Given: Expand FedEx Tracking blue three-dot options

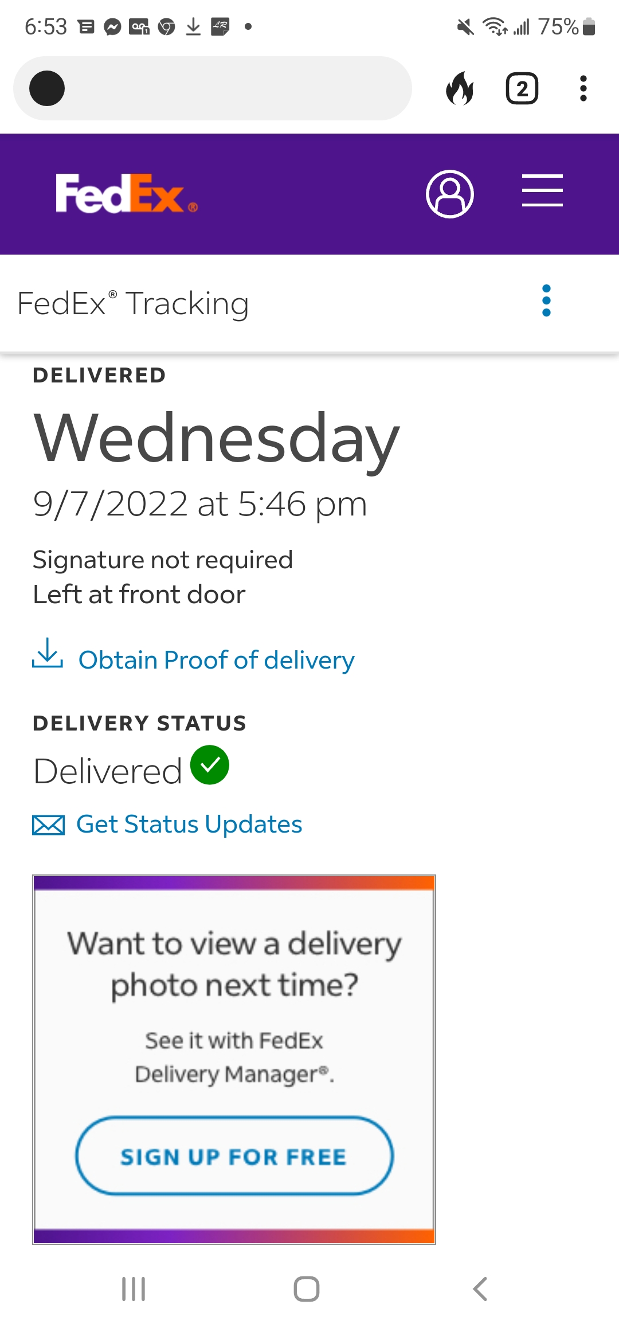Looking at the screenshot, I should (546, 300).
